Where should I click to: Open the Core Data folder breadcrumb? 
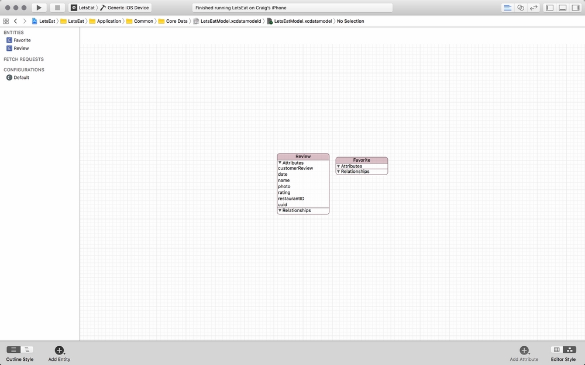[x=173, y=21]
